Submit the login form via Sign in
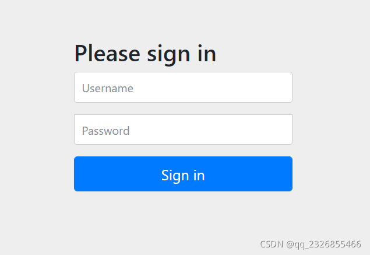The width and height of the screenshot is (370, 255). click(x=183, y=174)
